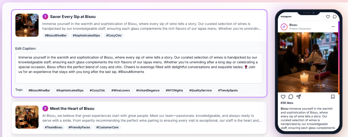Open the team photo thumbnail of post 2
Viewport: 348px width, 137px height.
pyautogui.click(x=27, y=117)
